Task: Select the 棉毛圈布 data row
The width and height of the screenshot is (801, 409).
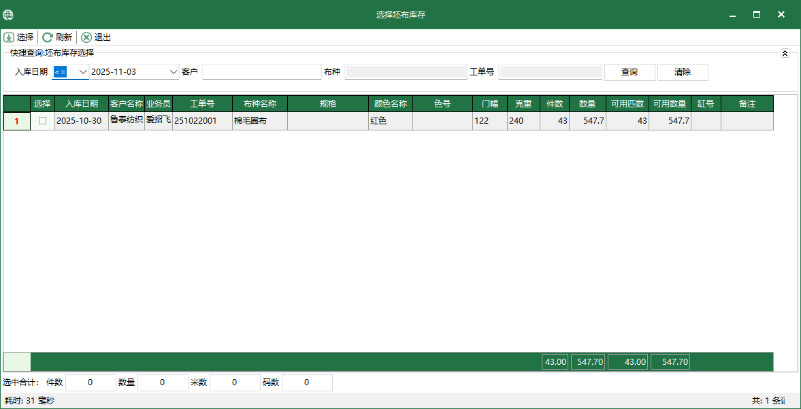Action: [x=259, y=119]
